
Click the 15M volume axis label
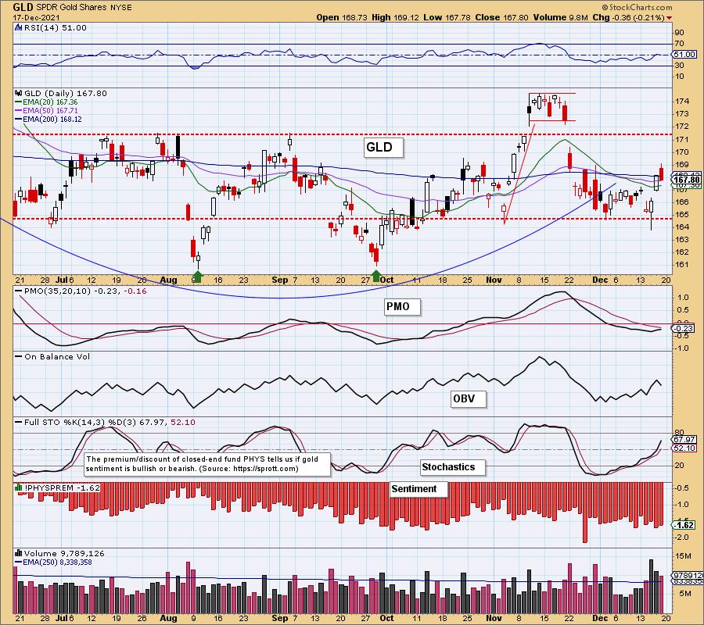(x=684, y=556)
